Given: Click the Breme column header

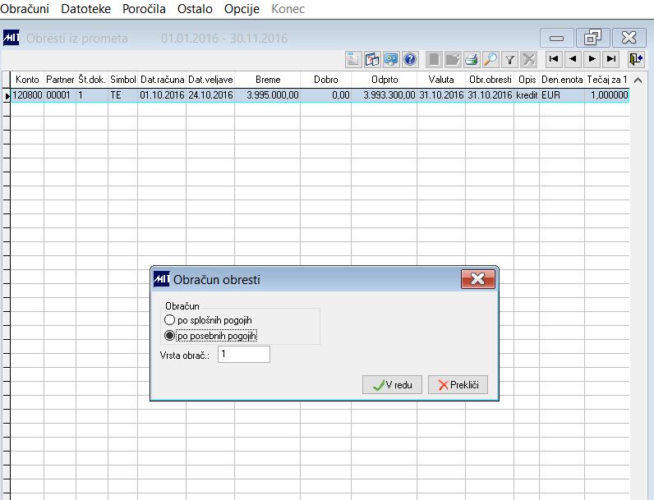Looking at the screenshot, I should 268,80.
